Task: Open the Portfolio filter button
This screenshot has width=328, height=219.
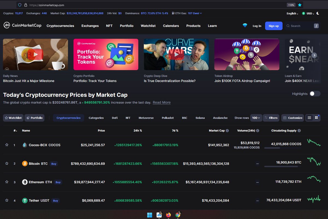Action: click(x=34, y=118)
